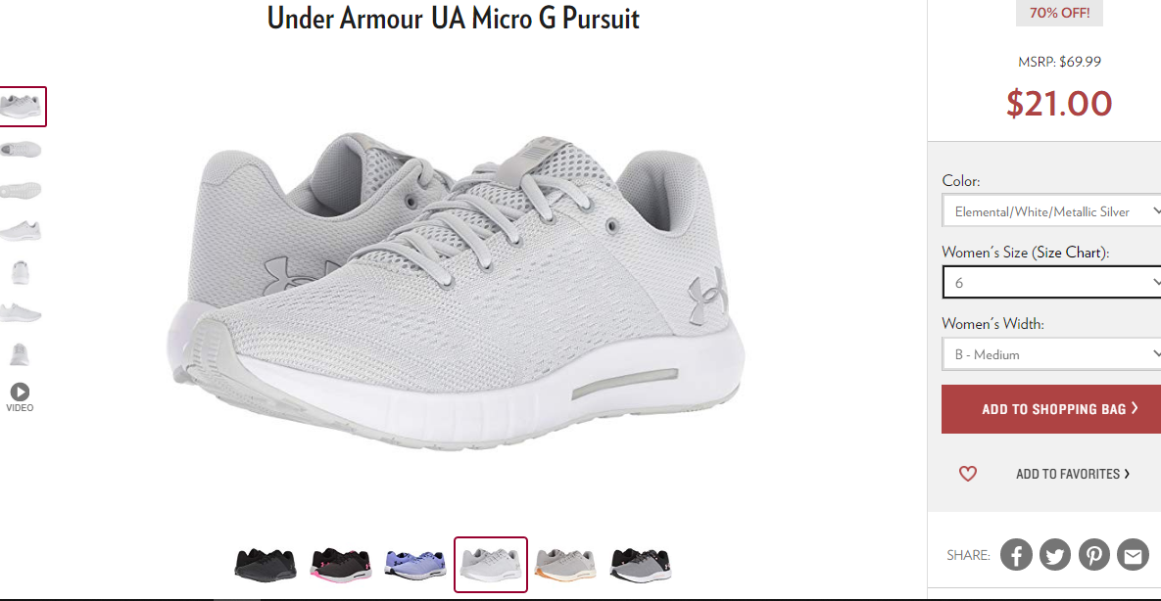Click the heart favorites icon
This screenshot has height=601, width=1161.
coord(968,474)
